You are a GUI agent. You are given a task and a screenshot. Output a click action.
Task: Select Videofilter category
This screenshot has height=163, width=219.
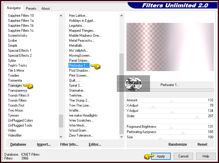click(x=15, y=135)
